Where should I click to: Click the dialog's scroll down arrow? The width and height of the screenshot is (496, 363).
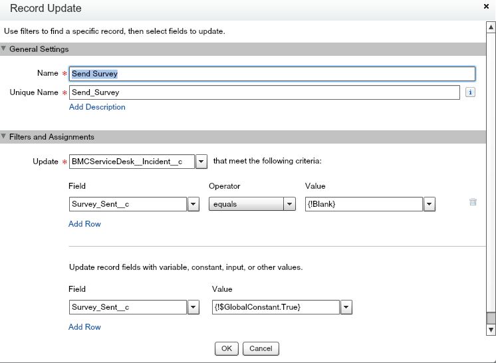click(491, 330)
